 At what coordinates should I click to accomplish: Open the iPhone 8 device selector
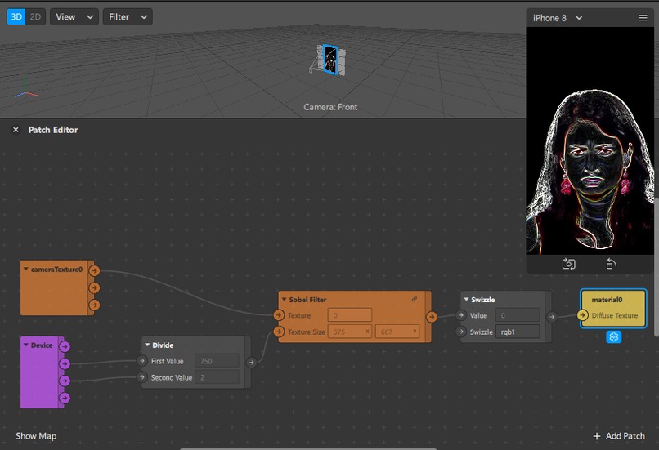coord(558,18)
